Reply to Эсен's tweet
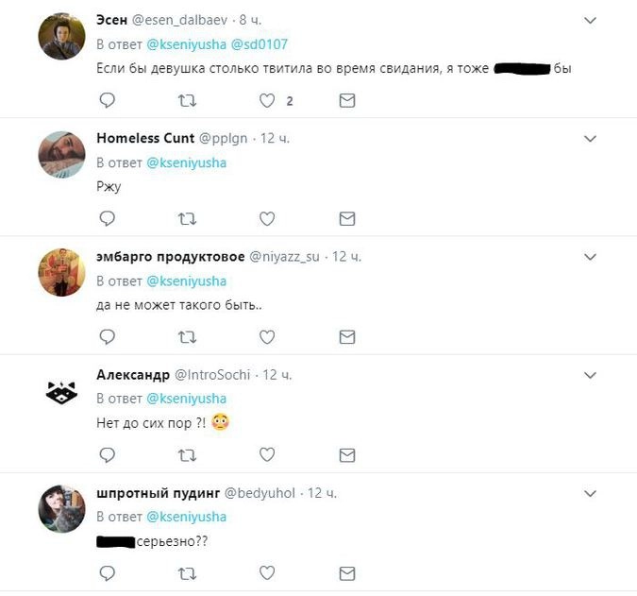The width and height of the screenshot is (637, 596). 108,100
